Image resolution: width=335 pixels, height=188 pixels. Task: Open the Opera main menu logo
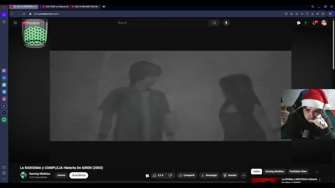pyautogui.click(x=4, y=8)
